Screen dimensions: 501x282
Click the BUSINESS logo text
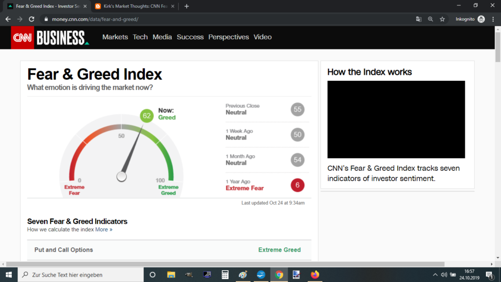pyautogui.click(x=62, y=38)
